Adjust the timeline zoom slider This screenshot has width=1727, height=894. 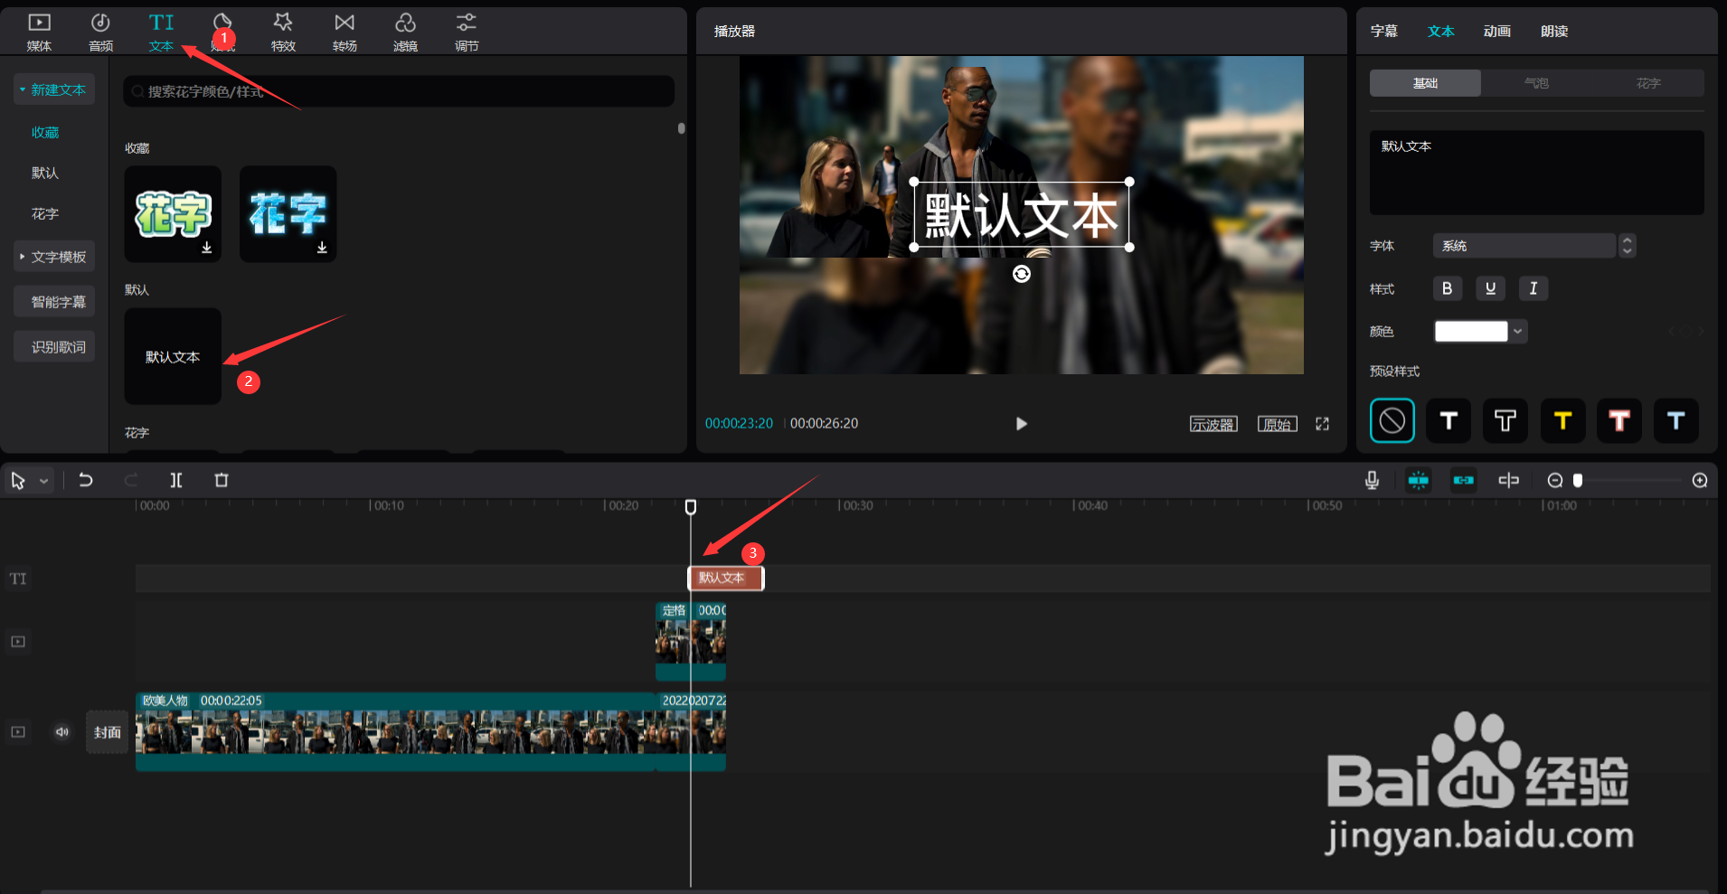[1578, 480]
